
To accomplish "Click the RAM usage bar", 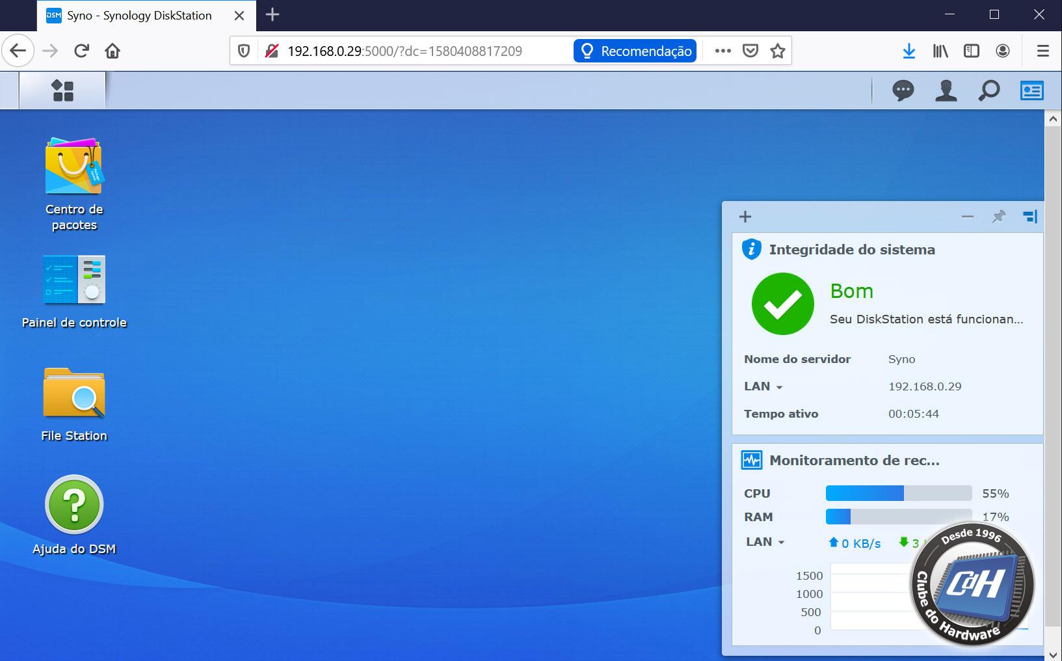I will pos(898,517).
